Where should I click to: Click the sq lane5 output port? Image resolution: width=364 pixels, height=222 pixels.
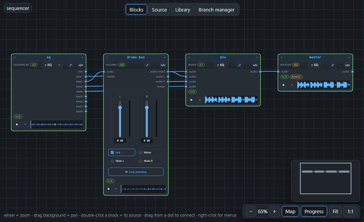(x=86, y=96)
